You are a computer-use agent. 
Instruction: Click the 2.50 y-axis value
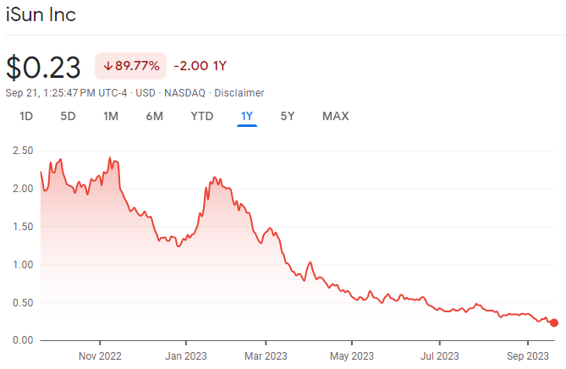point(23,151)
